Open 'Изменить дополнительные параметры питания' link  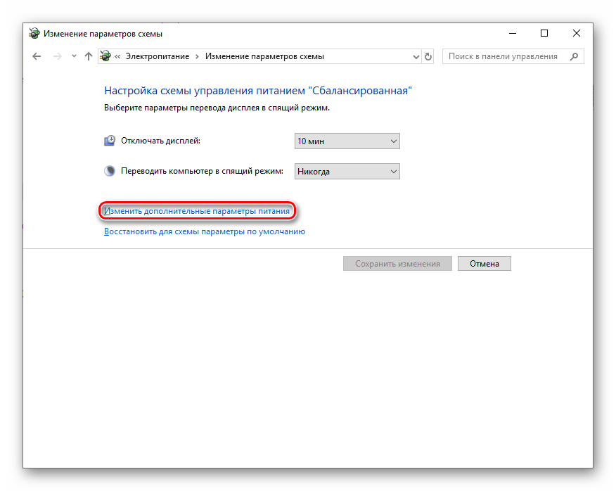click(196, 210)
